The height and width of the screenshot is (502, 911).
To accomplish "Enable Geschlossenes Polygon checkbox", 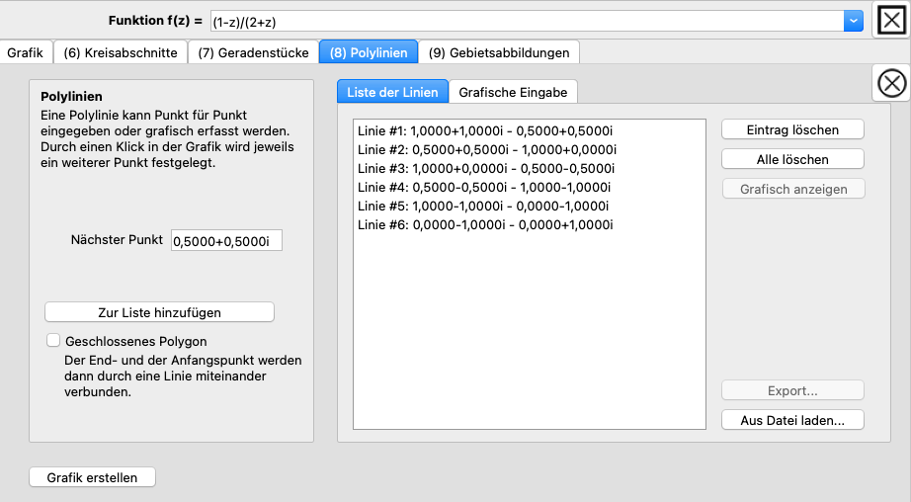I will tap(53, 341).
